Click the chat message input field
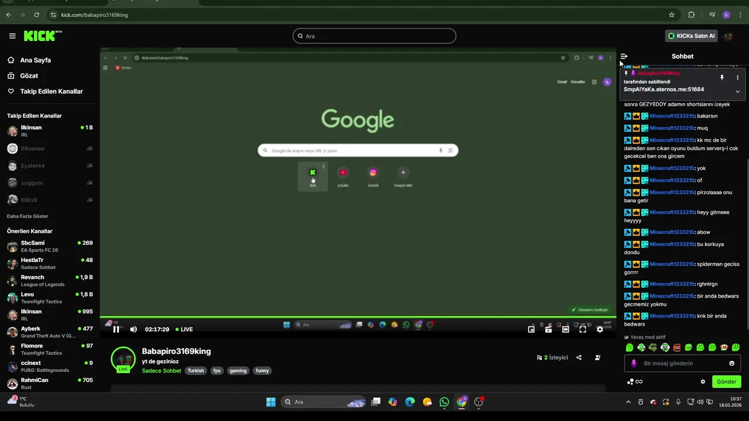 click(x=683, y=364)
